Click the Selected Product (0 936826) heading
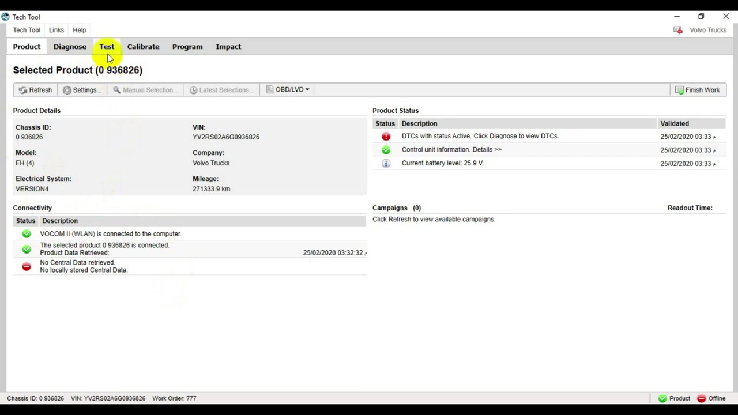The width and height of the screenshot is (738, 415). [x=78, y=70]
